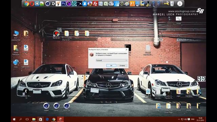This screenshot has height=122, width=217.
Task: Open the Action Center notifications icon
Action: coord(189,119)
